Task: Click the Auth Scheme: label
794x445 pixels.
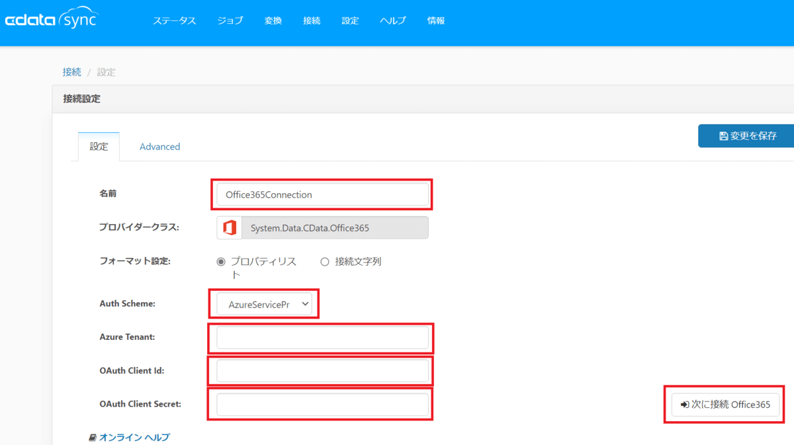Action: pyautogui.click(x=127, y=303)
